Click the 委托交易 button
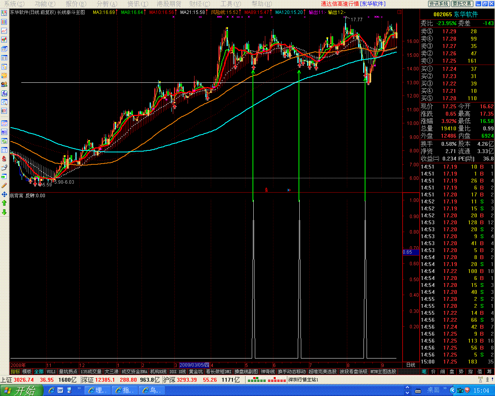The width and height of the screenshot is (495, 396). [462, 4]
